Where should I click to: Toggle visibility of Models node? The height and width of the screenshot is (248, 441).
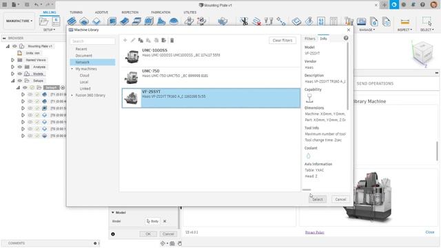20,74
